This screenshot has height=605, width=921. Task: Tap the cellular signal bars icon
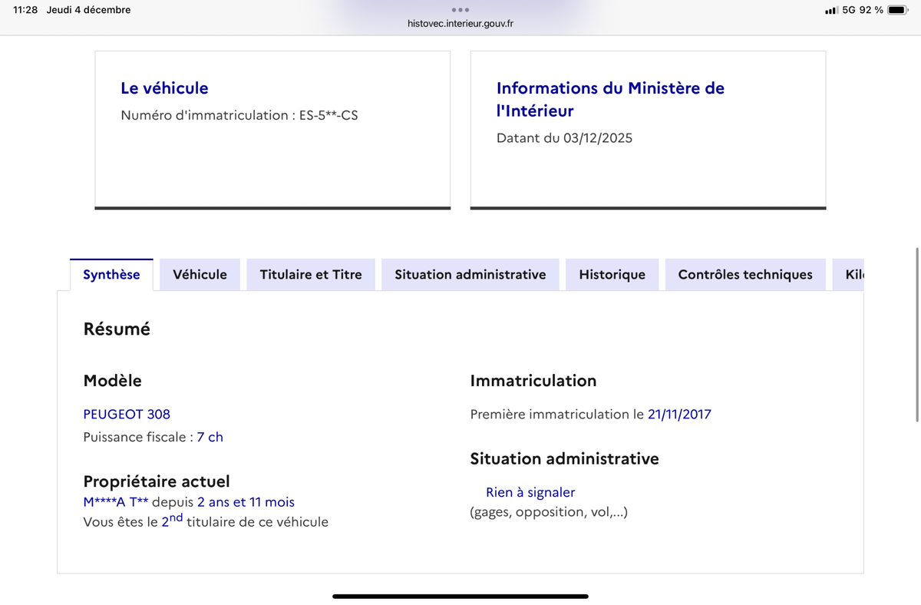point(831,11)
